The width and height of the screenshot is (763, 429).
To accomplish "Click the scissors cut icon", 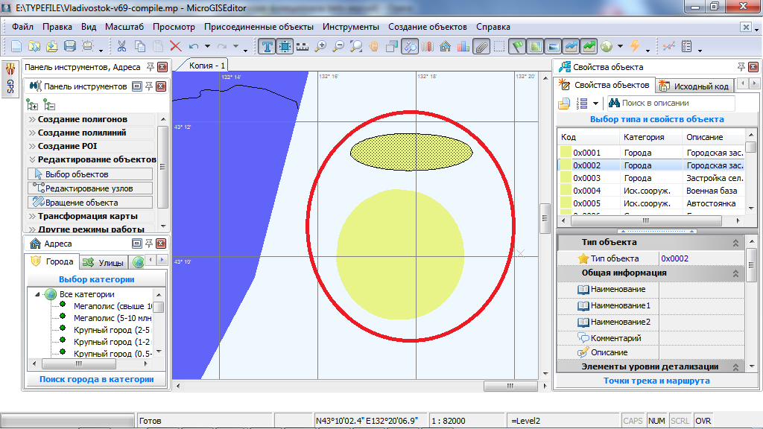I will tap(121, 46).
